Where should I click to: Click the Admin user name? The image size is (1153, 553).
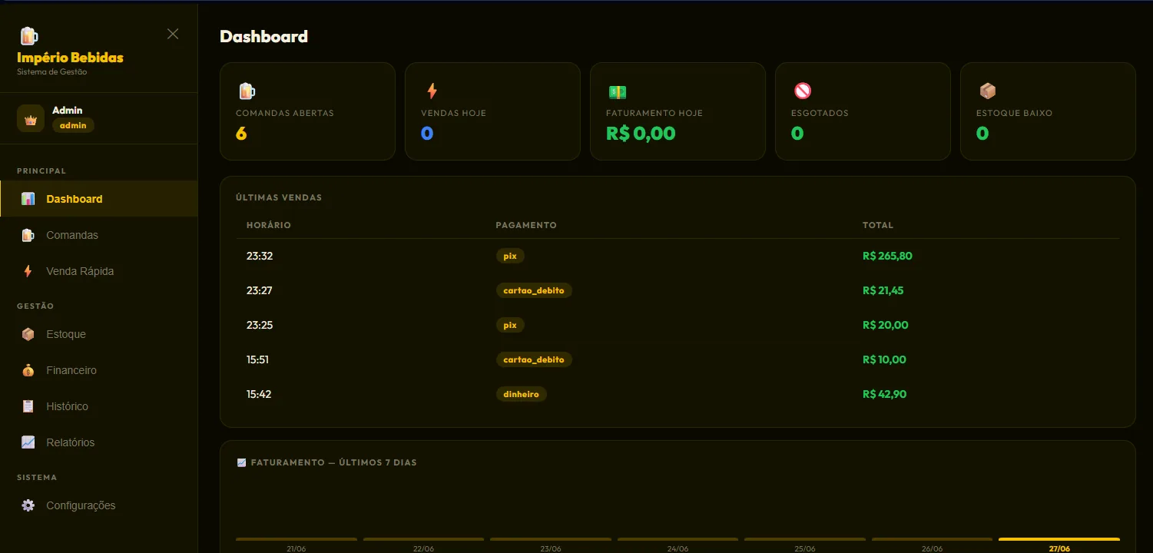click(x=68, y=110)
